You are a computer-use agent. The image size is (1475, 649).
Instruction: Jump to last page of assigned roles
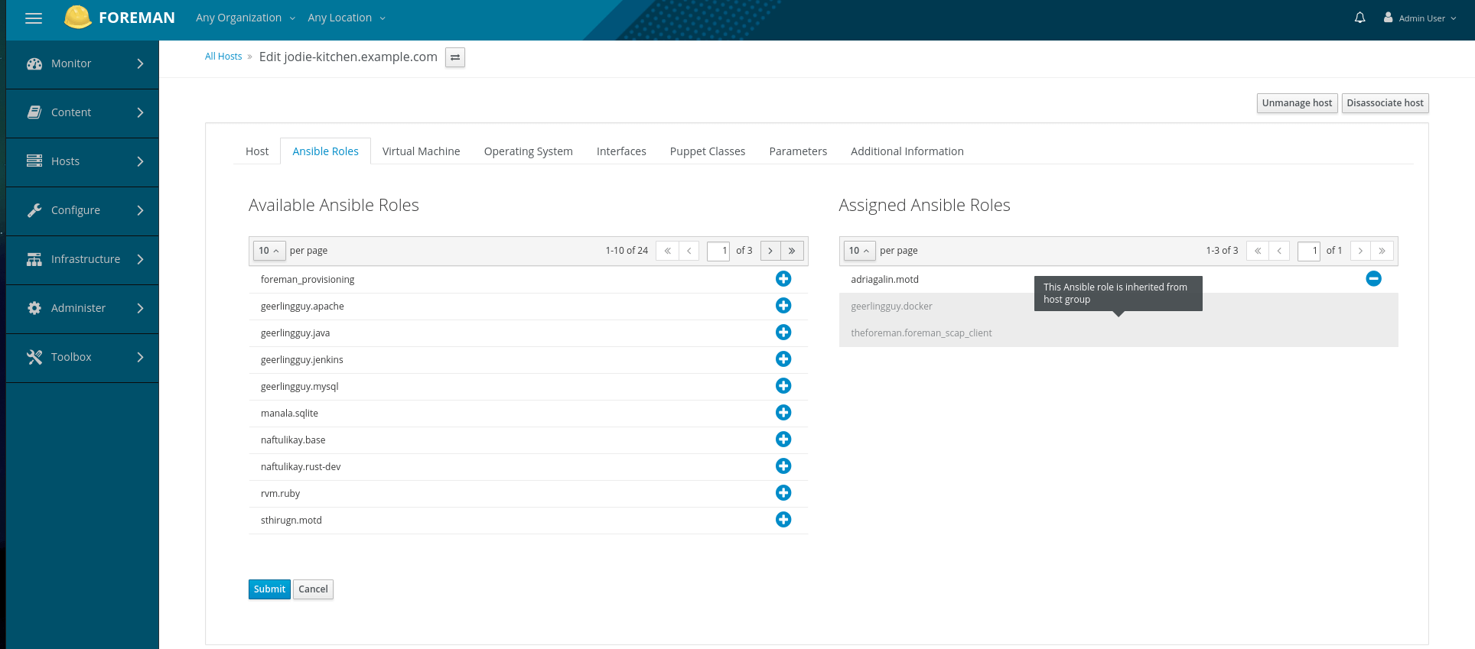tap(1382, 251)
